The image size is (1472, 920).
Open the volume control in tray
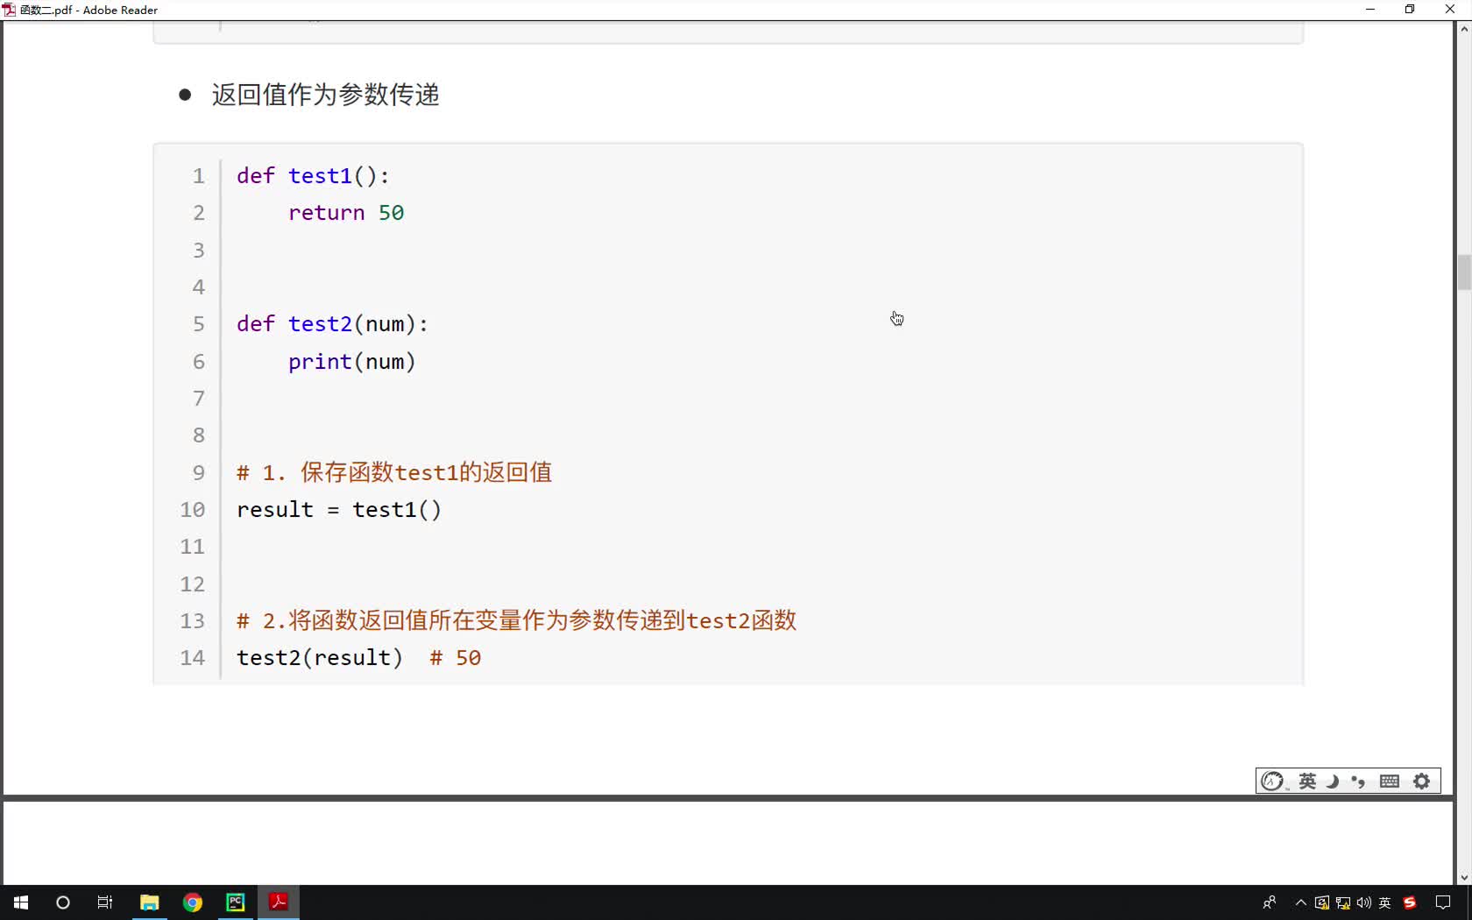tap(1363, 902)
